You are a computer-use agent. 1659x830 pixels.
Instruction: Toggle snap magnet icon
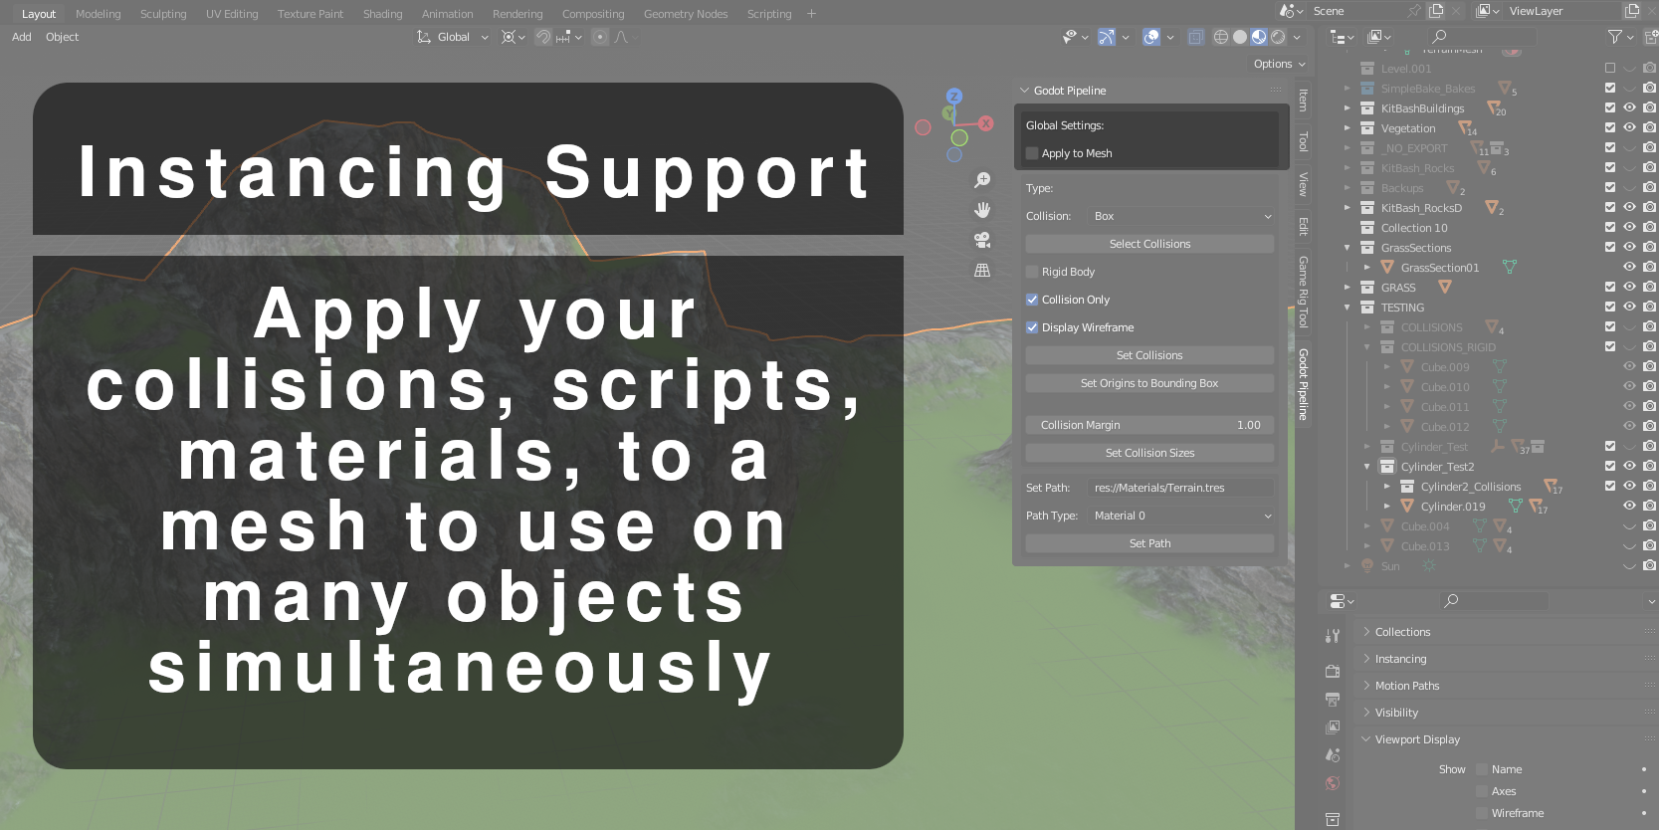pos(543,37)
